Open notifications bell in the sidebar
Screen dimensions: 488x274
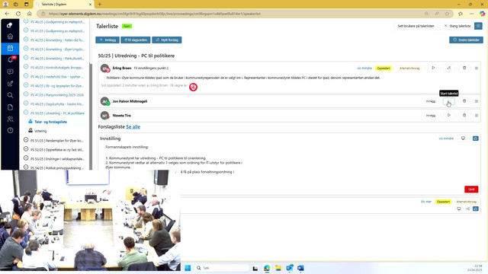10,59
